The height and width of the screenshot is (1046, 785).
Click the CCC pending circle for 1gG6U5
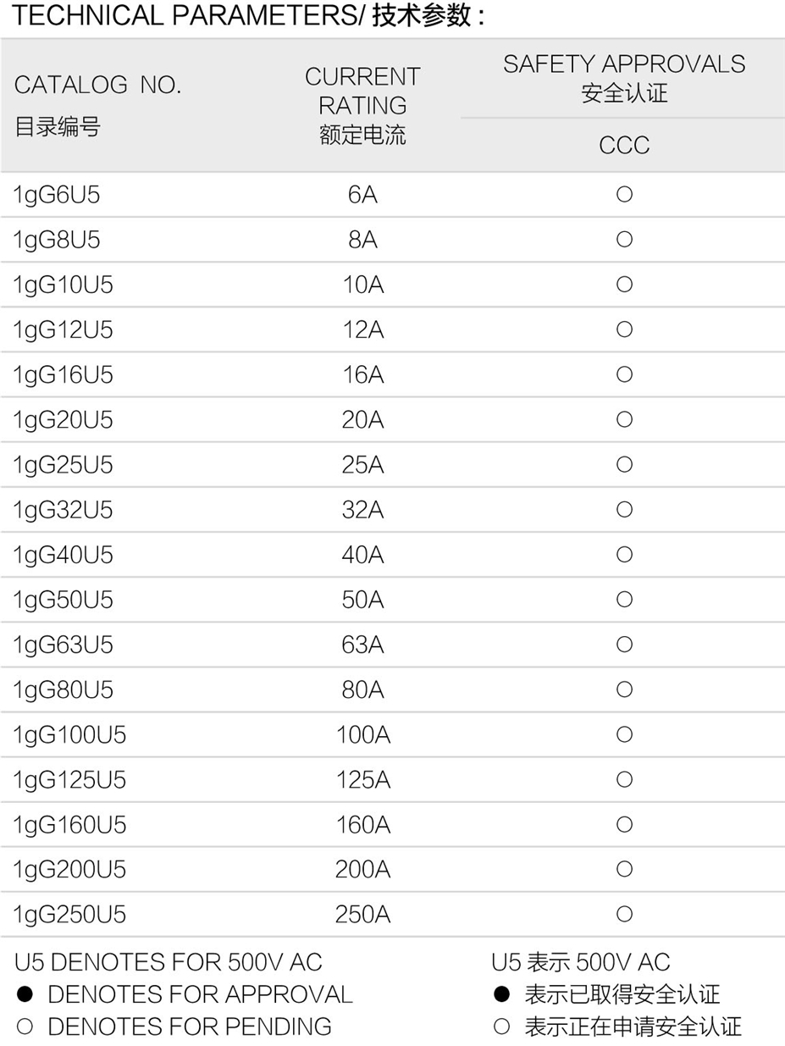624,195
